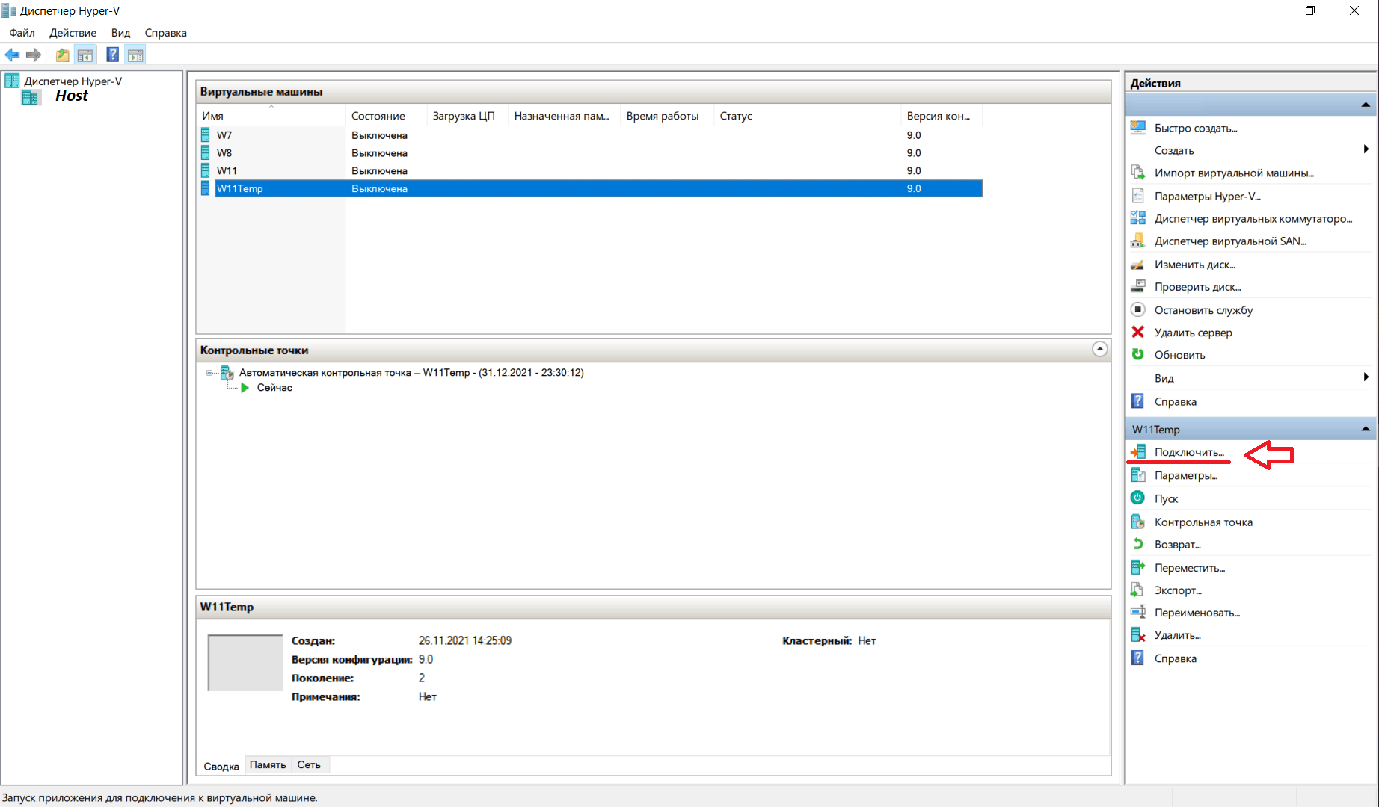This screenshot has height=807, width=1379.
Task: Collapse the Контрольные точки panel
Action: tap(1100, 349)
